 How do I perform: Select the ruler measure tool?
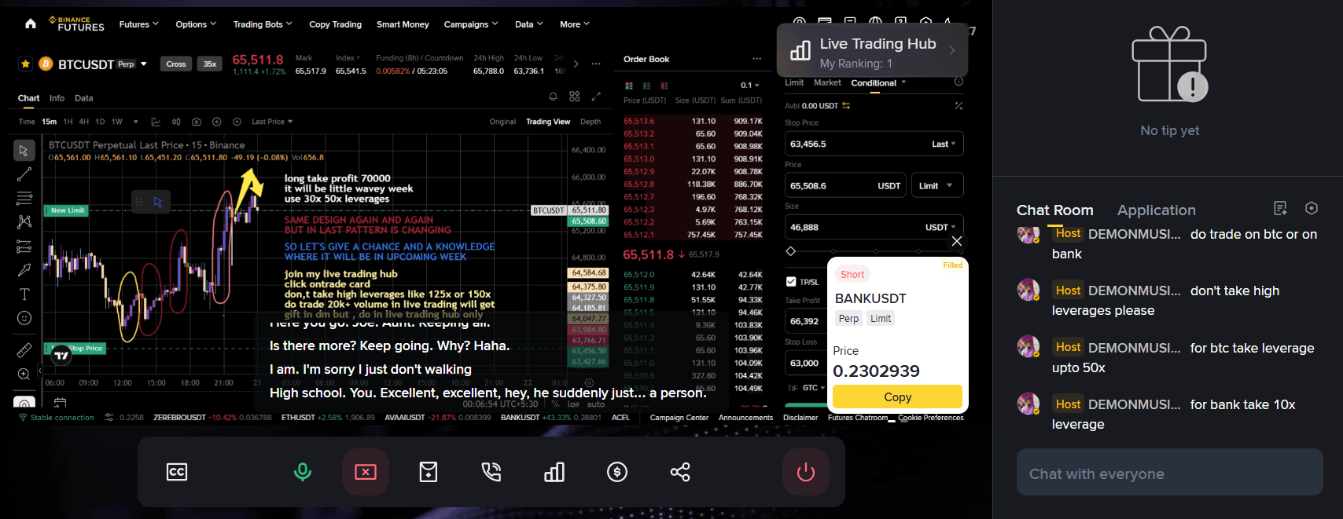click(24, 350)
